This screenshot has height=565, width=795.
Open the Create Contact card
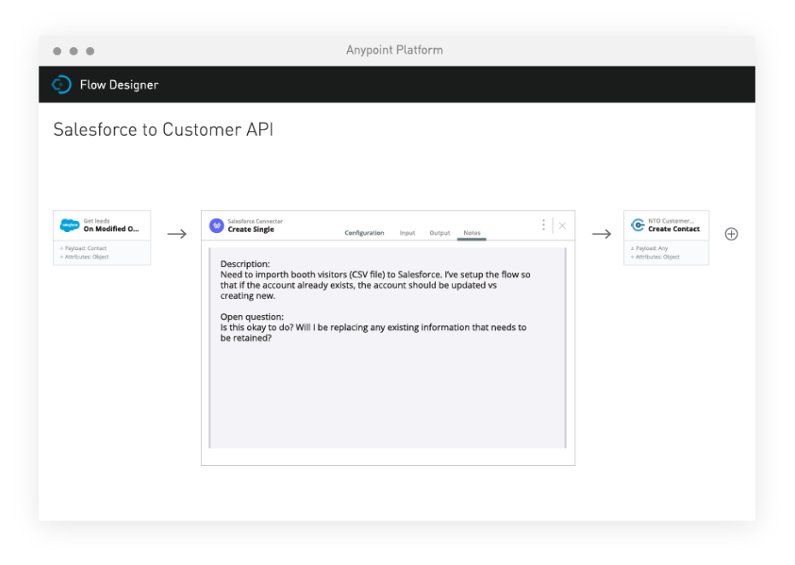(x=666, y=237)
